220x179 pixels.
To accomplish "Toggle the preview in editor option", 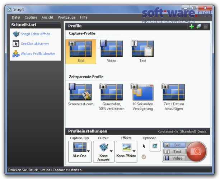I will point(155,146).
